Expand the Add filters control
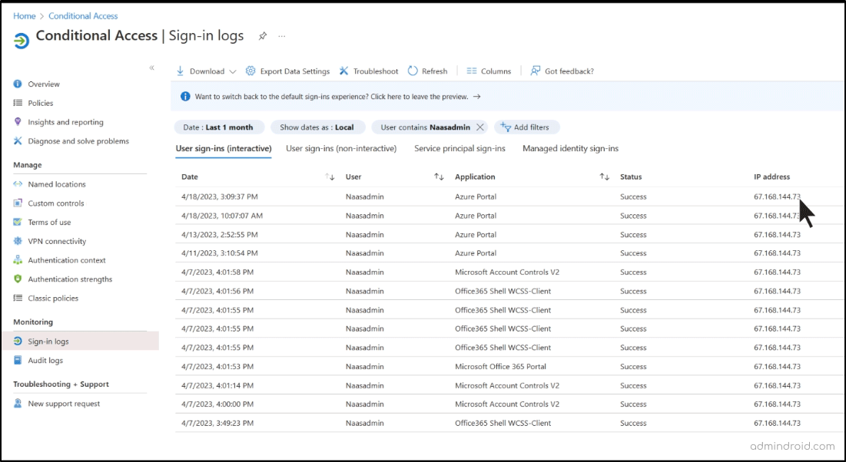This screenshot has height=462, width=846. 526,127
